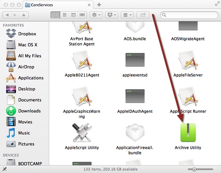Go up to enclosing folder
This screenshot has width=221, height=173.
point(24,15)
